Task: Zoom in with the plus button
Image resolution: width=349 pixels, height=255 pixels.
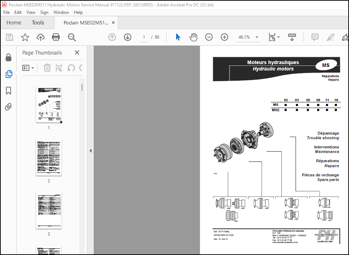Action: click(224, 37)
